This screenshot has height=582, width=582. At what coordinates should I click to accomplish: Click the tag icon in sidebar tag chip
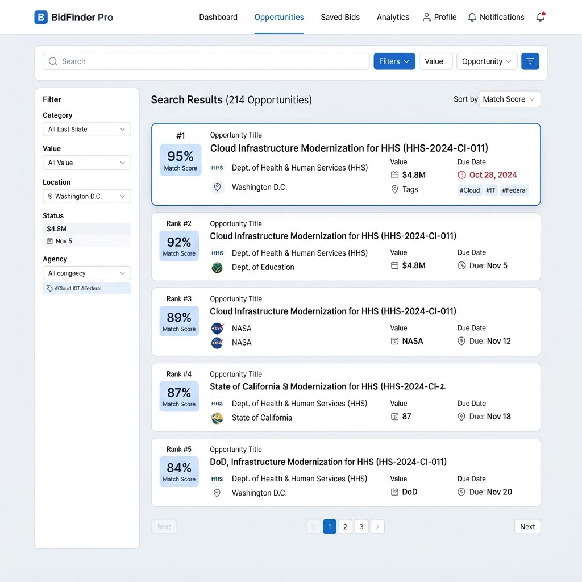49,288
